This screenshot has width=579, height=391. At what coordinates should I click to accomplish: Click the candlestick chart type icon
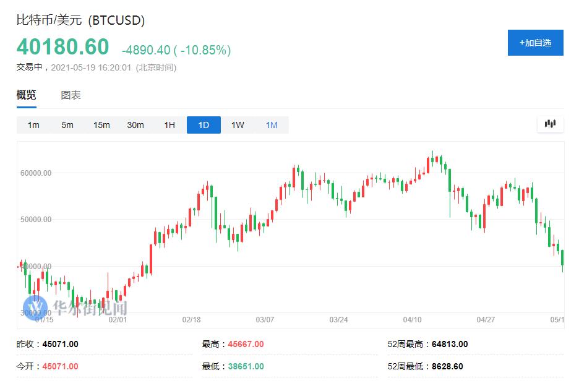[x=550, y=124]
